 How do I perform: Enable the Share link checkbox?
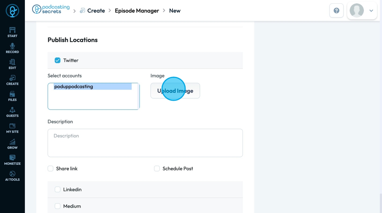tap(50, 168)
